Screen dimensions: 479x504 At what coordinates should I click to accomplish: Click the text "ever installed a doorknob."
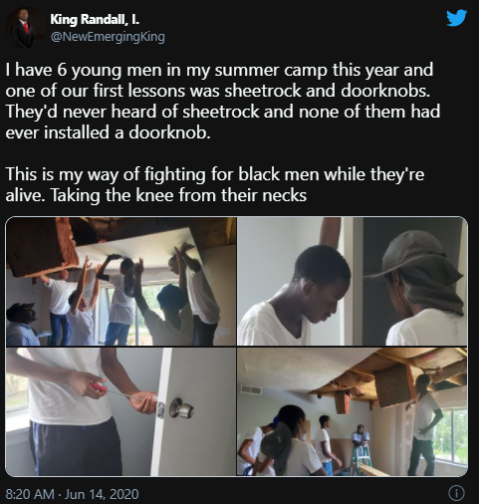point(108,132)
